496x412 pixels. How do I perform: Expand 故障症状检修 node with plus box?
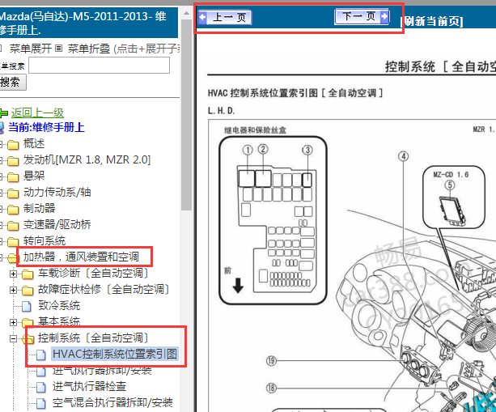tap(13, 290)
